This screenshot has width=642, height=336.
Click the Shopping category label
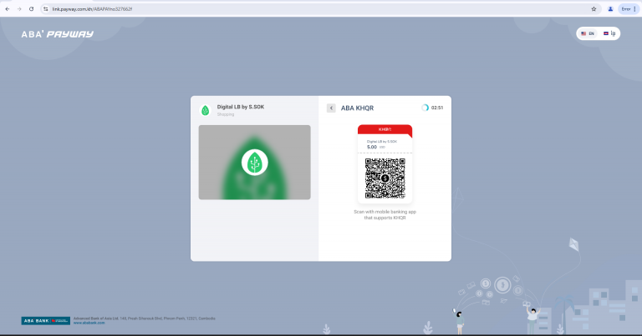click(x=226, y=114)
